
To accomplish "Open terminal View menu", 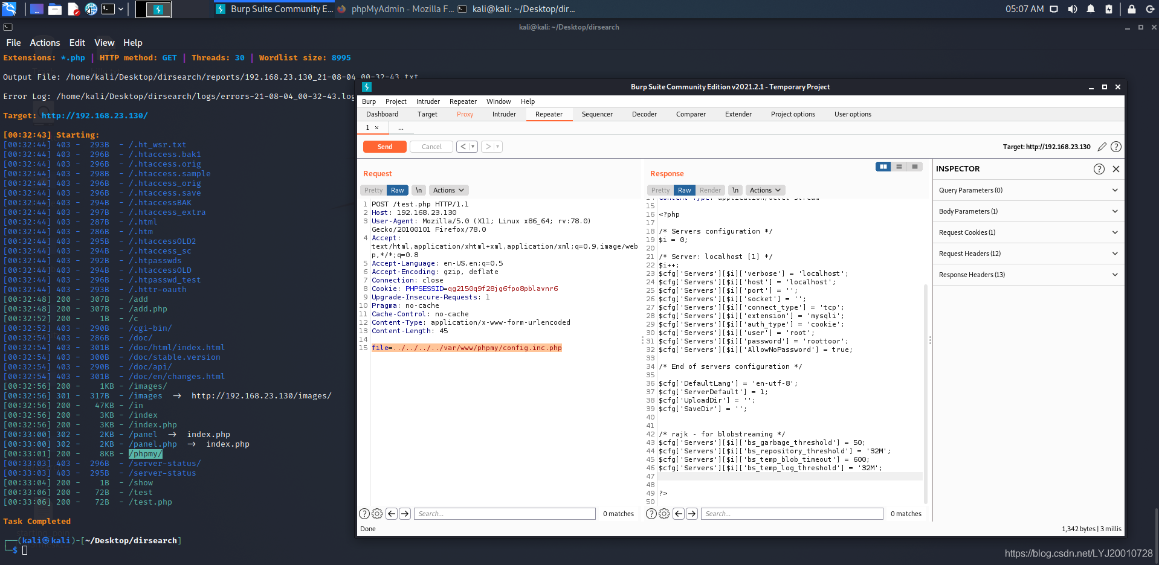I will tap(104, 43).
